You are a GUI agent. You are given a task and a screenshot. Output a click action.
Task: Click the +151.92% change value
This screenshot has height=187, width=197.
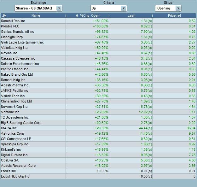coord(101,21)
